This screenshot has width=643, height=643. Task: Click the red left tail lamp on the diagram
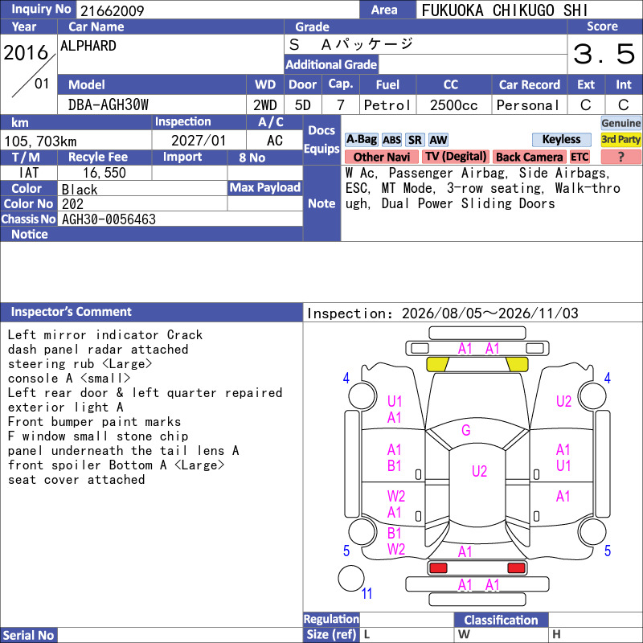438,568
